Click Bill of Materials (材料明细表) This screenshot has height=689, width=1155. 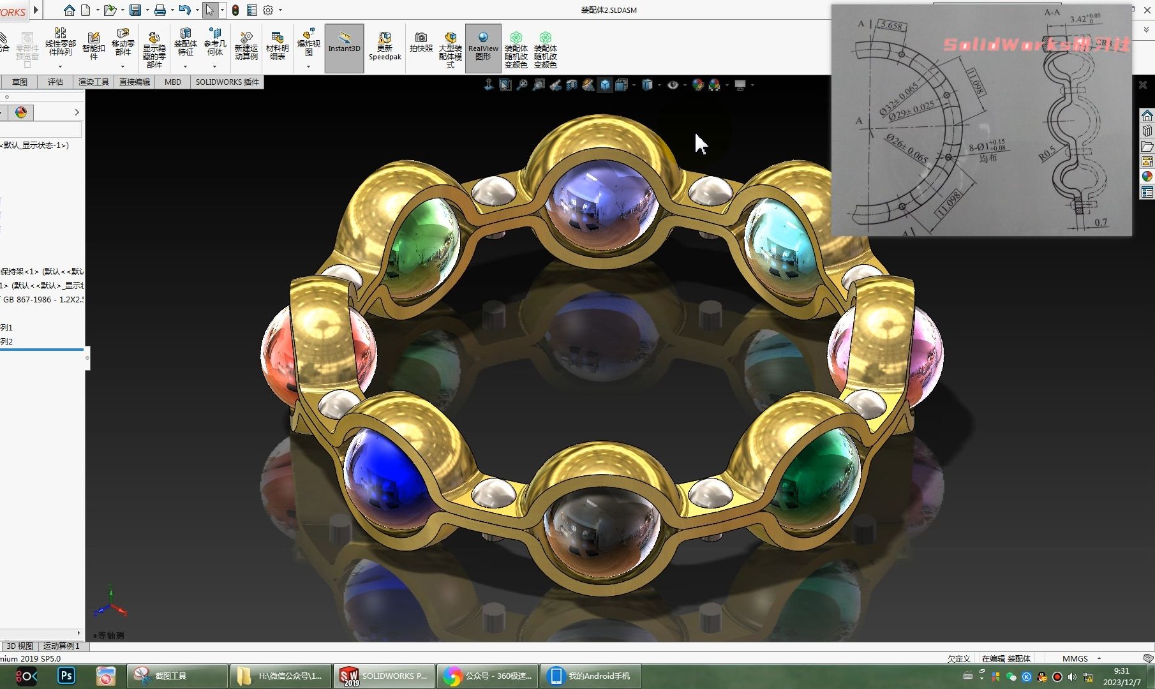[277, 46]
